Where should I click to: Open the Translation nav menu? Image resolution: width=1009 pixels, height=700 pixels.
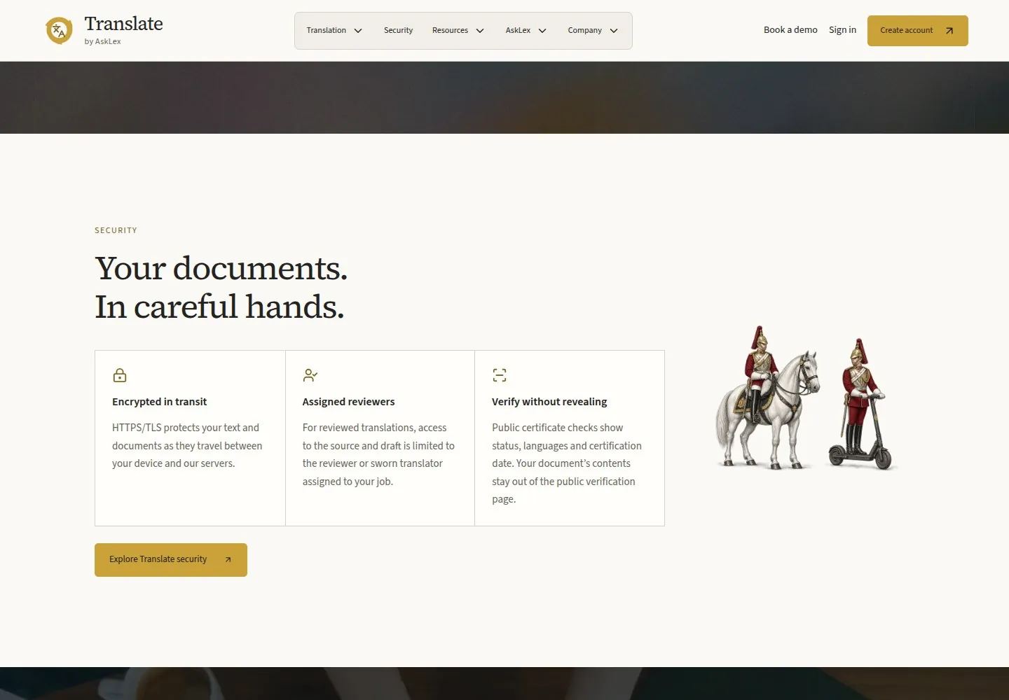334,31
